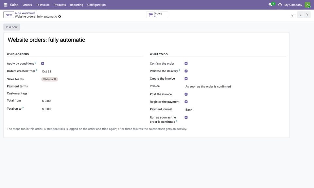The height and width of the screenshot is (188, 314).
Task: Remove the Website sales team tag
Action: click(x=55, y=79)
